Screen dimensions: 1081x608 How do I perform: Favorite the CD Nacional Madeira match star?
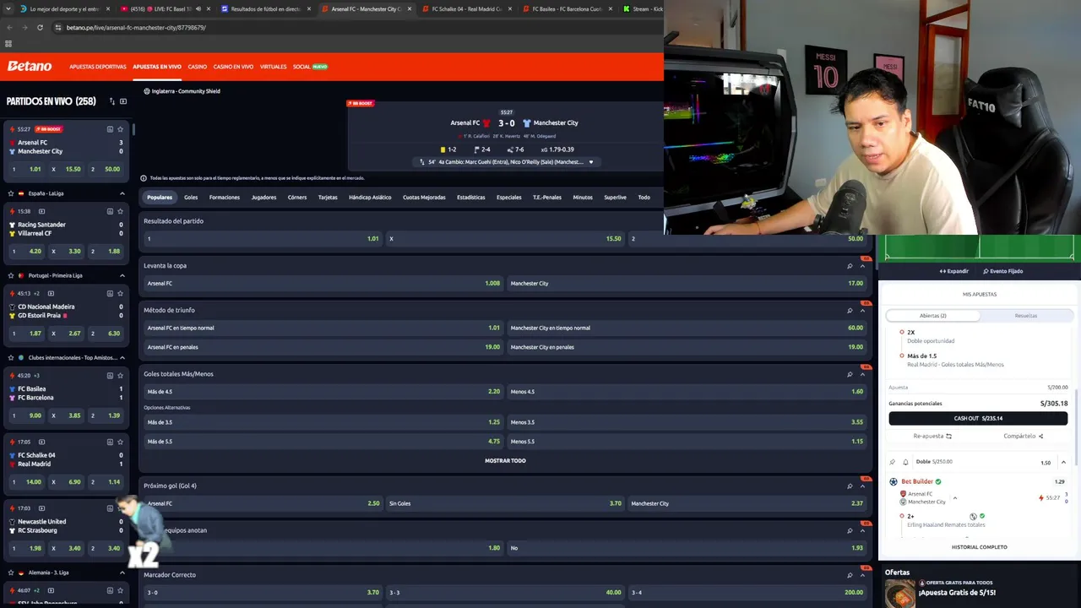click(x=121, y=293)
